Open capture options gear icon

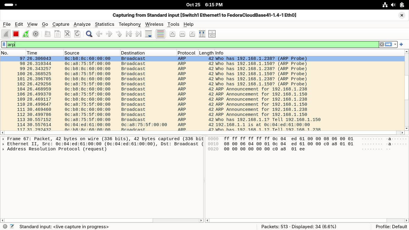(36, 34)
